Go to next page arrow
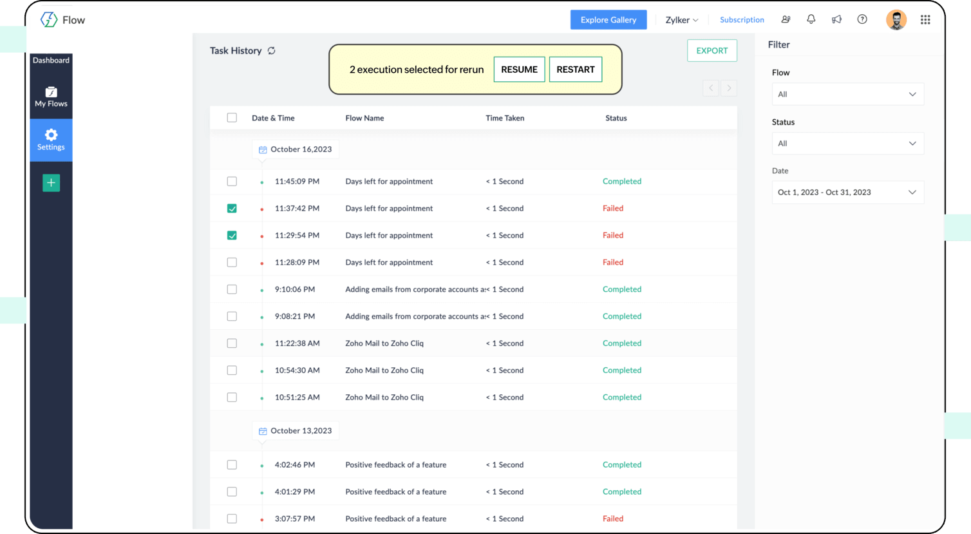Image resolution: width=971 pixels, height=534 pixels. 729,88
